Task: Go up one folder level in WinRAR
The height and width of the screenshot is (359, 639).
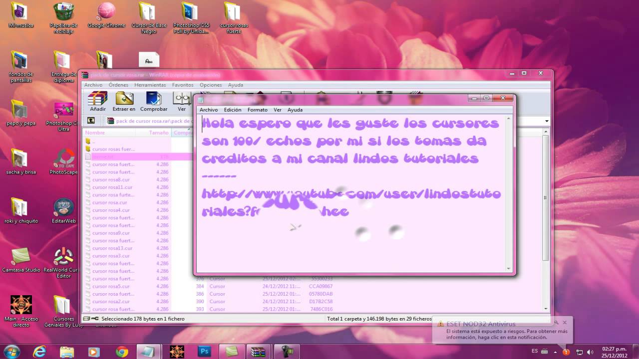Action: [x=91, y=121]
